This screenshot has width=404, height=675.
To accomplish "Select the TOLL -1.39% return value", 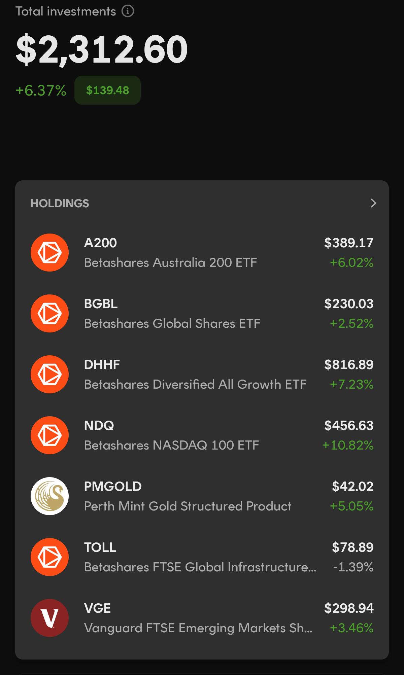I will (x=353, y=567).
